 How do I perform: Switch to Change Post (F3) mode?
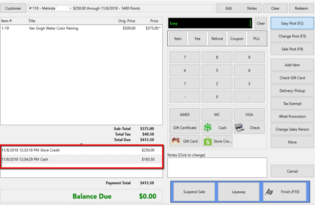tap(292, 36)
